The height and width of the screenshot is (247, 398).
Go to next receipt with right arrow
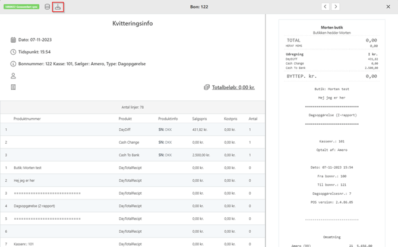336,7
